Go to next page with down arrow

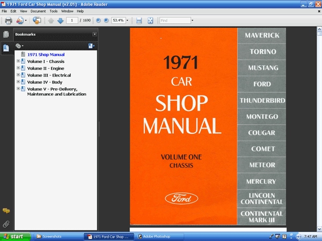pos(60,20)
